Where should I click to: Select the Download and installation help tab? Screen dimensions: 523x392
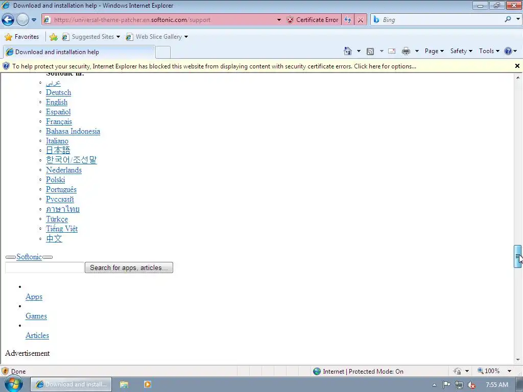point(79,52)
